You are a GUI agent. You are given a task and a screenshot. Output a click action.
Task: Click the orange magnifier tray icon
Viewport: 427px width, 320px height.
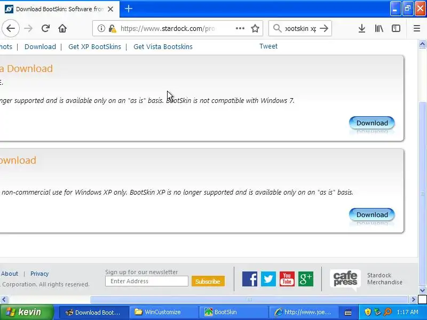[388, 312]
